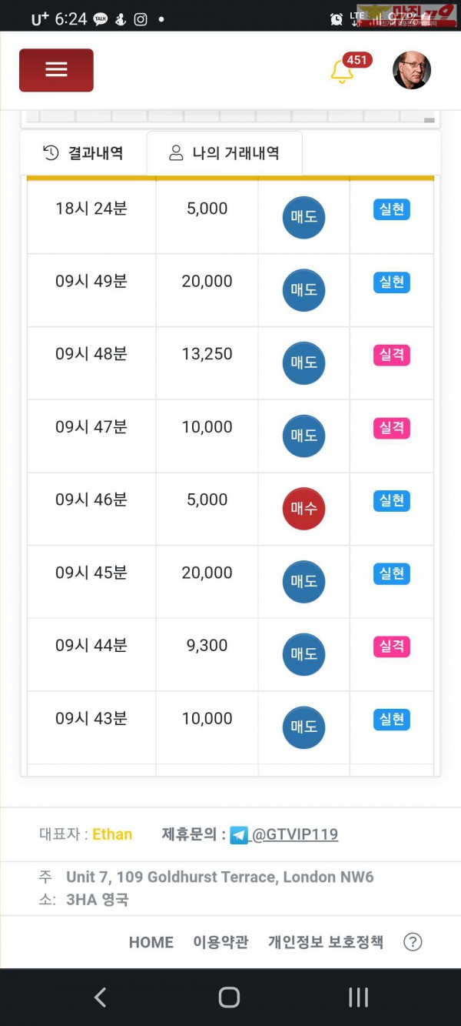Screen dimensions: 461x1026
Task: Open notifications bell with 451 badge
Action: [342, 72]
